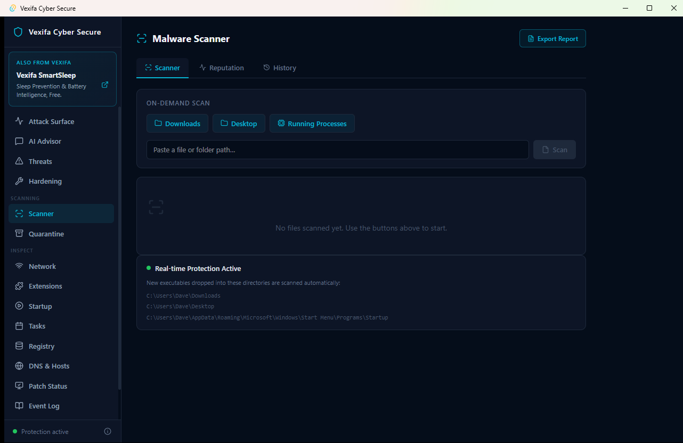
Task: Click the 'No files scanned yet' message
Action: 361,228
